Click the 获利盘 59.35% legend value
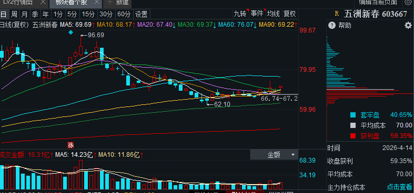 tap(401, 136)
